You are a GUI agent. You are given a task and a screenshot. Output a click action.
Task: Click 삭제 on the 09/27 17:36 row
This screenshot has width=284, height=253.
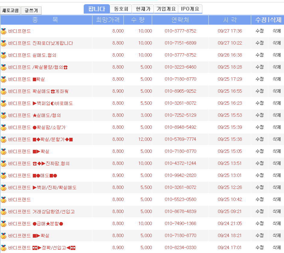pyautogui.click(x=276, y=31)
